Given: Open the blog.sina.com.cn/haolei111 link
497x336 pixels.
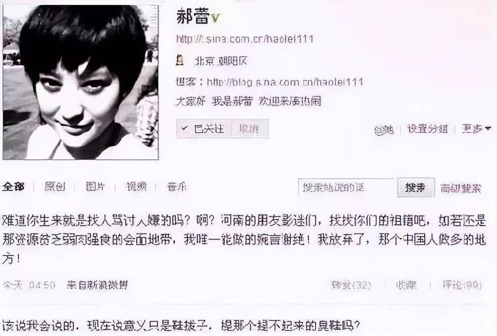Looking at the screenshot, I should pyautogui.click(x=285, y=82).
